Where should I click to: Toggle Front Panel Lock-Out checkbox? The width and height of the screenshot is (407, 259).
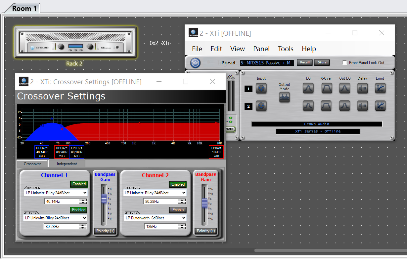(x=345, y=62)
